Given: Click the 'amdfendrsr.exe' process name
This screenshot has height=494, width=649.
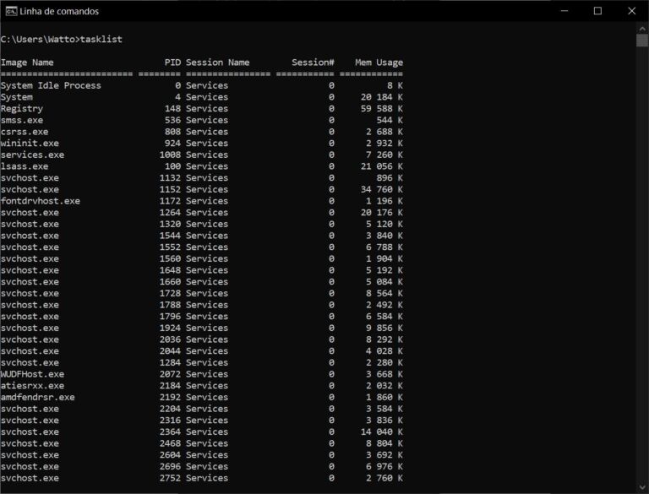Looking at the screenshot, I should [38, 397].
